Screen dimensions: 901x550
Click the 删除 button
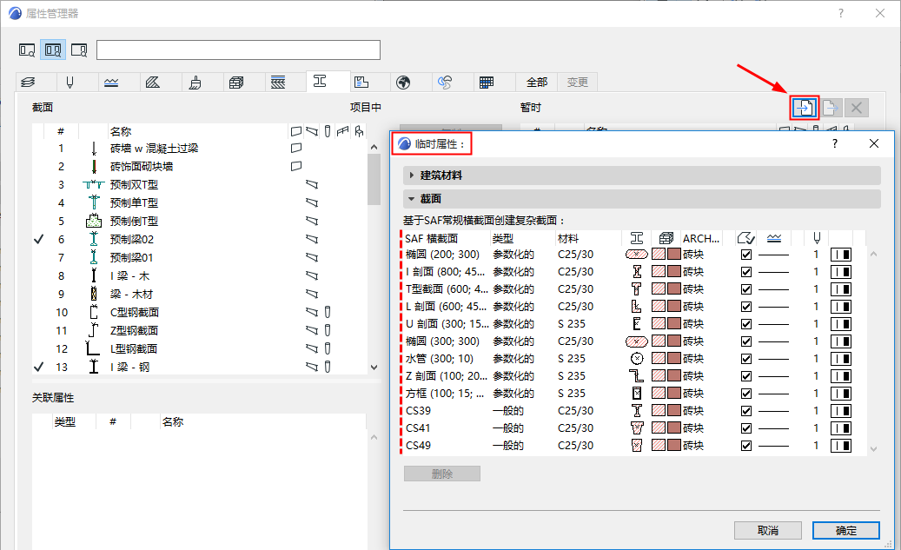tap(442, 474)
